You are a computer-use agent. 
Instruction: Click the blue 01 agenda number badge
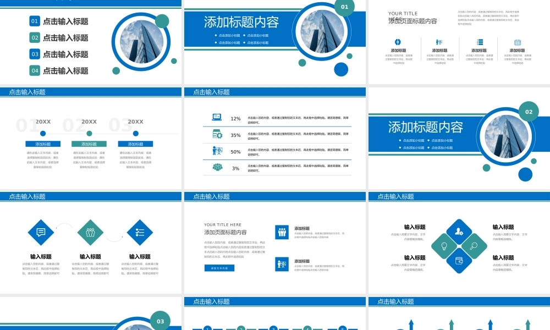click(x=35, y=21)
